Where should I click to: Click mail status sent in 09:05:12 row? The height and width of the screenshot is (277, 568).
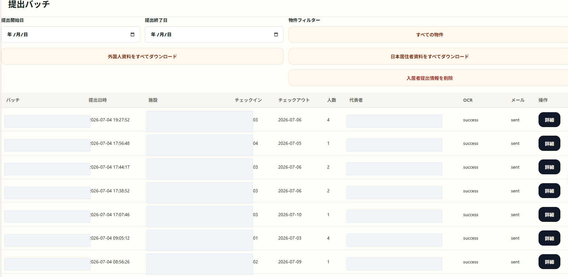click(x=515, y=238)
